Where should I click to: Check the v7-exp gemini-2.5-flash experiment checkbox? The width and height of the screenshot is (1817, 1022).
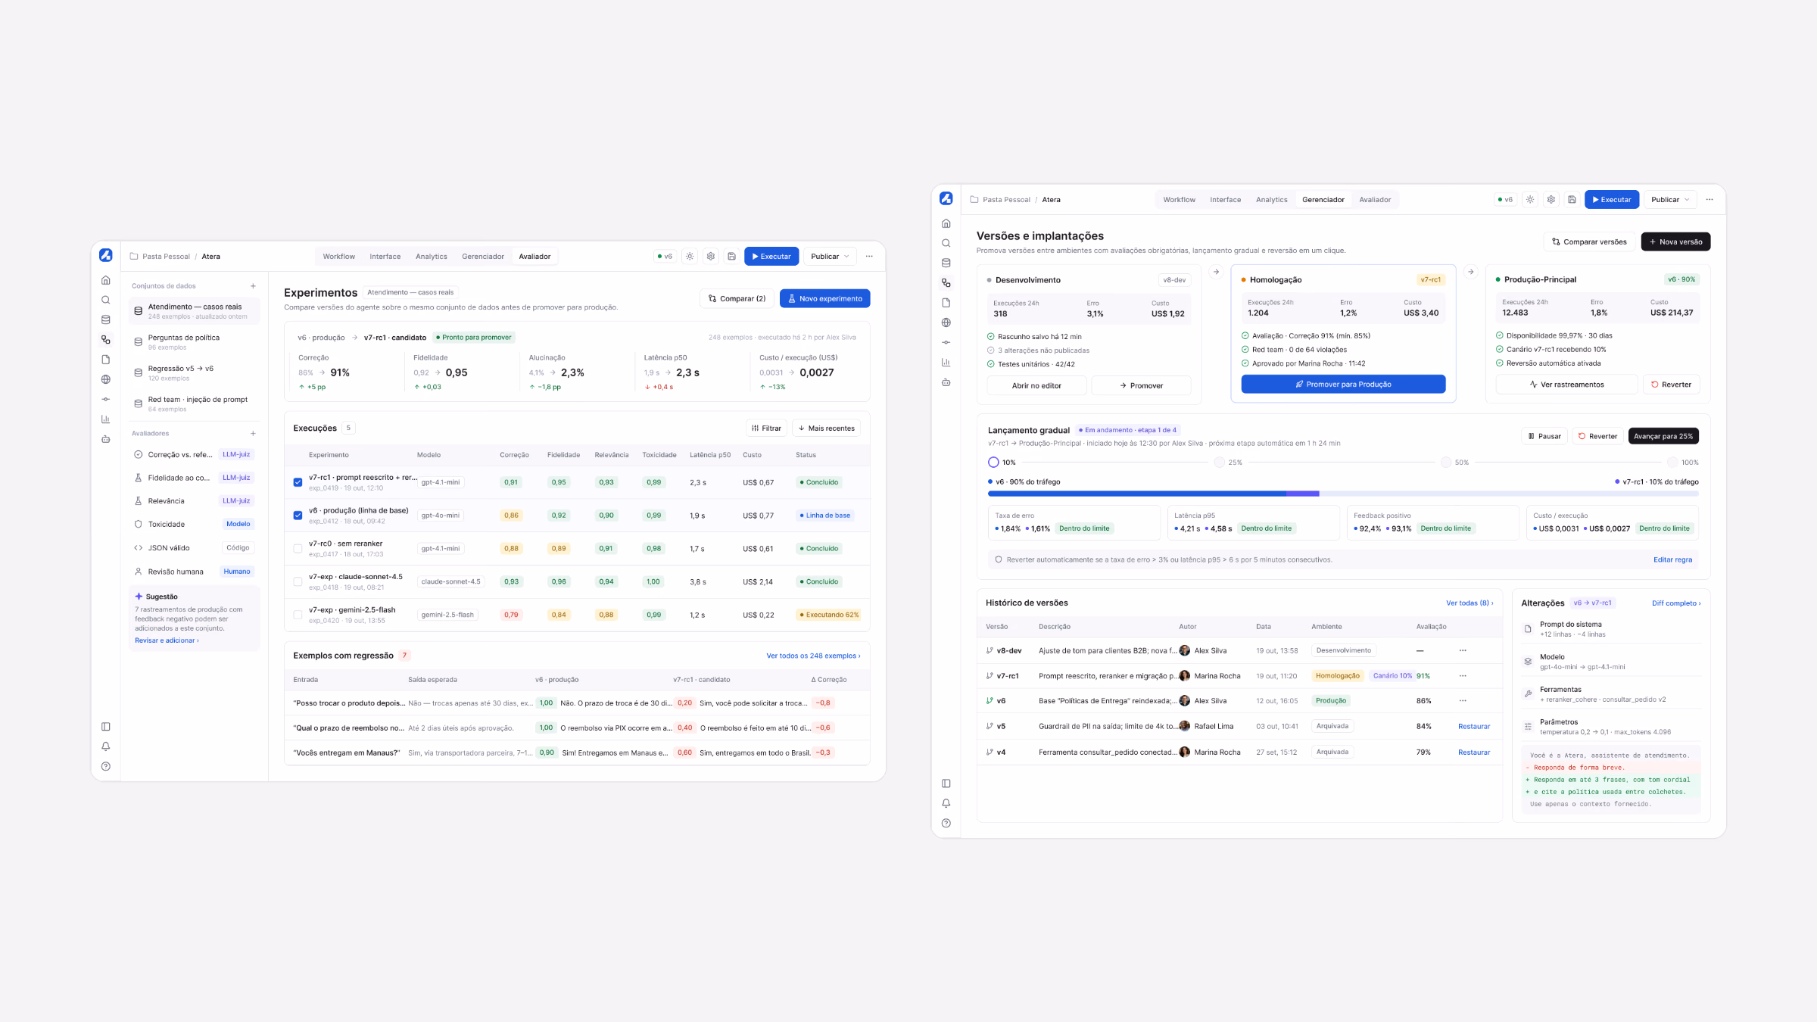pos(298,615)
